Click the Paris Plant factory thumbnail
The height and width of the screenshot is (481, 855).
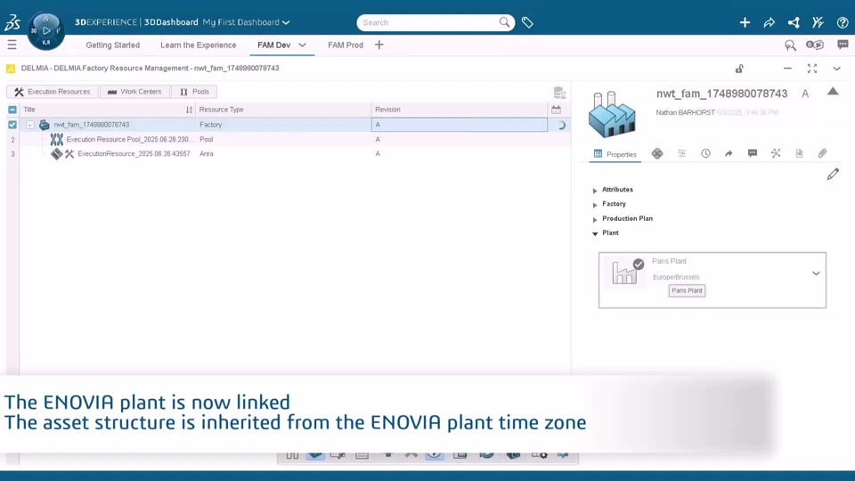[625, 272]
